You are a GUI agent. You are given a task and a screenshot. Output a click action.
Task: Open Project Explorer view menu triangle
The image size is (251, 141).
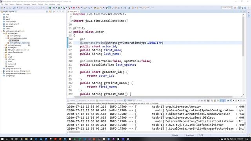57,12
